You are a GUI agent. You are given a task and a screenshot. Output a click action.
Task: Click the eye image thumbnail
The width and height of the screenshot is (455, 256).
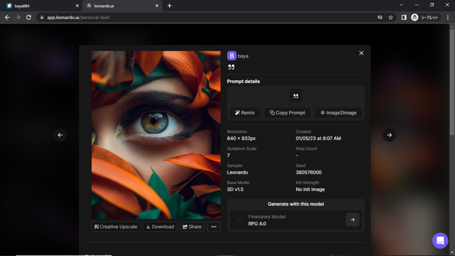(156, 135)
